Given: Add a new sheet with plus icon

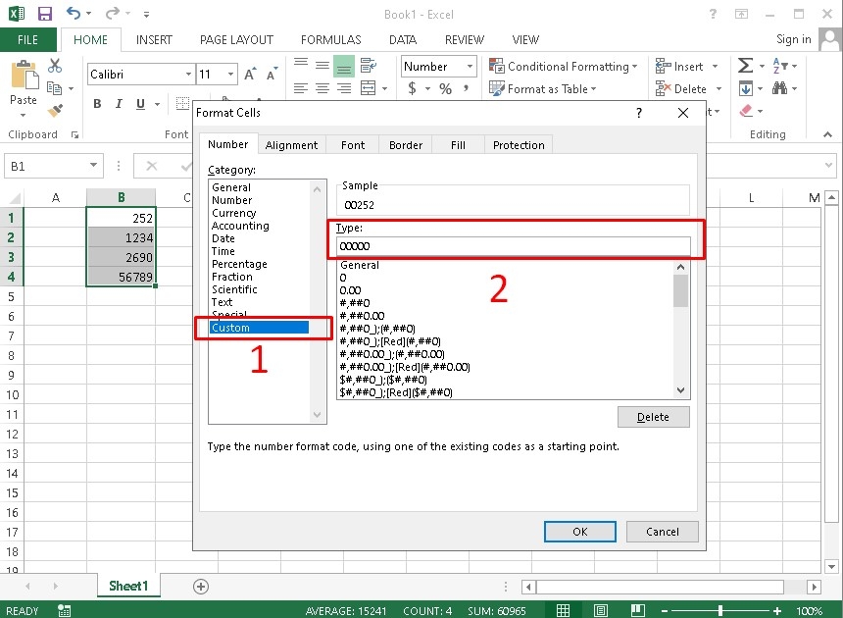Looking at the screenshot, I should (201, 587).
